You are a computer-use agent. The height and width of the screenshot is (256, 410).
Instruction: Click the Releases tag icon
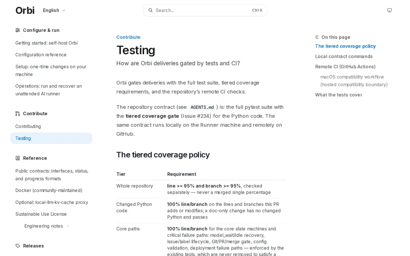tap(18, 246)
